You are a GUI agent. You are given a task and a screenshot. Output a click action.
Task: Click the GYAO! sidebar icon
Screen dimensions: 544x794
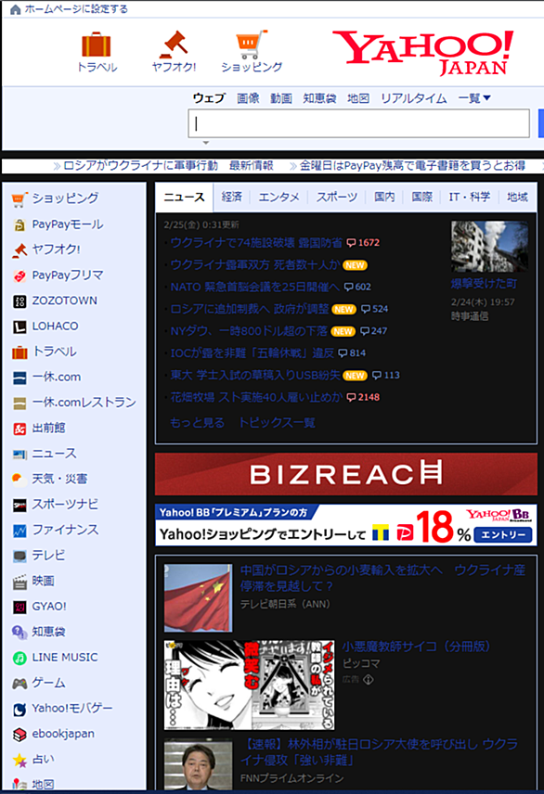pos(19,607)
